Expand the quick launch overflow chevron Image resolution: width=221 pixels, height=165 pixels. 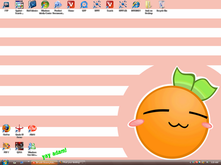pos(28,162)
